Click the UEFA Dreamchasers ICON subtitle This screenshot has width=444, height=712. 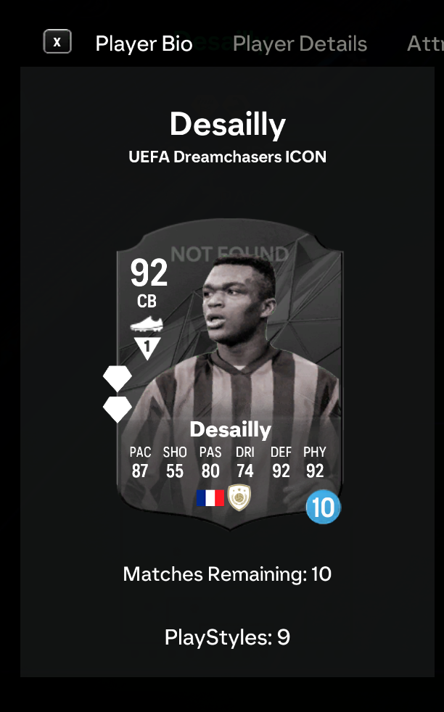coord(227,157)
